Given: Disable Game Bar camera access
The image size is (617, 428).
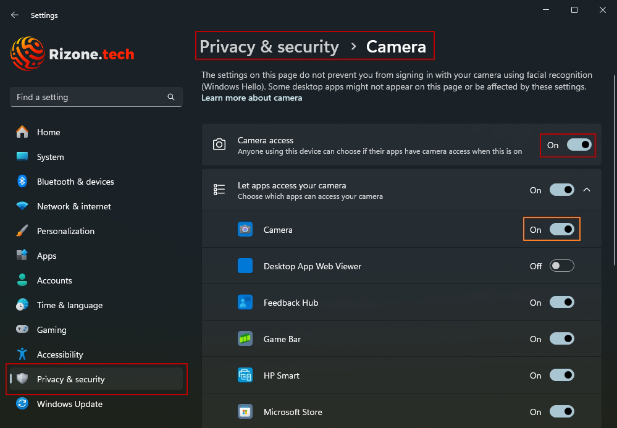Looking at the screenshot, I should pyautogui.click(x=561, y=338).
